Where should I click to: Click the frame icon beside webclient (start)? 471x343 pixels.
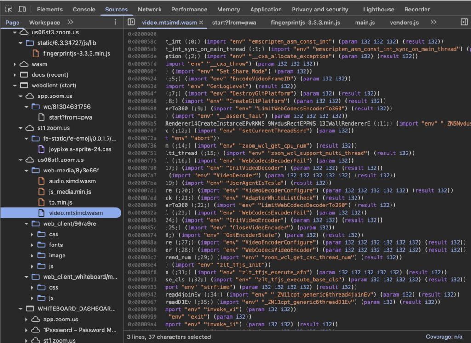tap(24, 86)
